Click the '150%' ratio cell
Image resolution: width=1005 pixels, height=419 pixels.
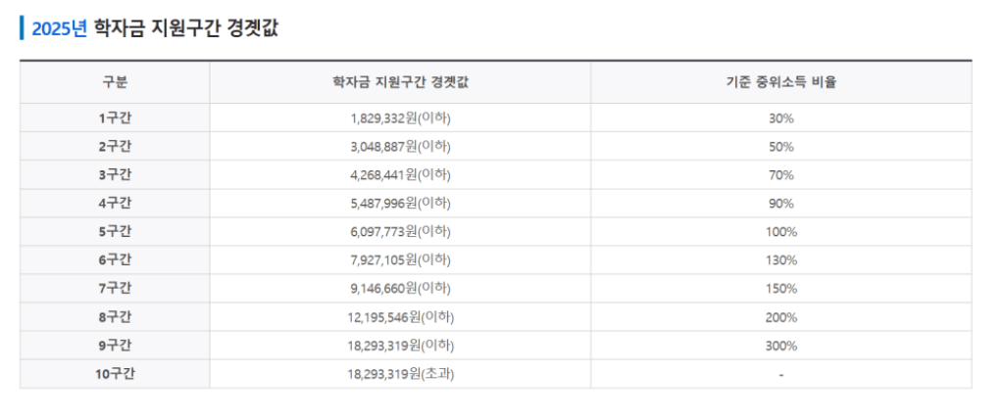(x=781, y=289)
